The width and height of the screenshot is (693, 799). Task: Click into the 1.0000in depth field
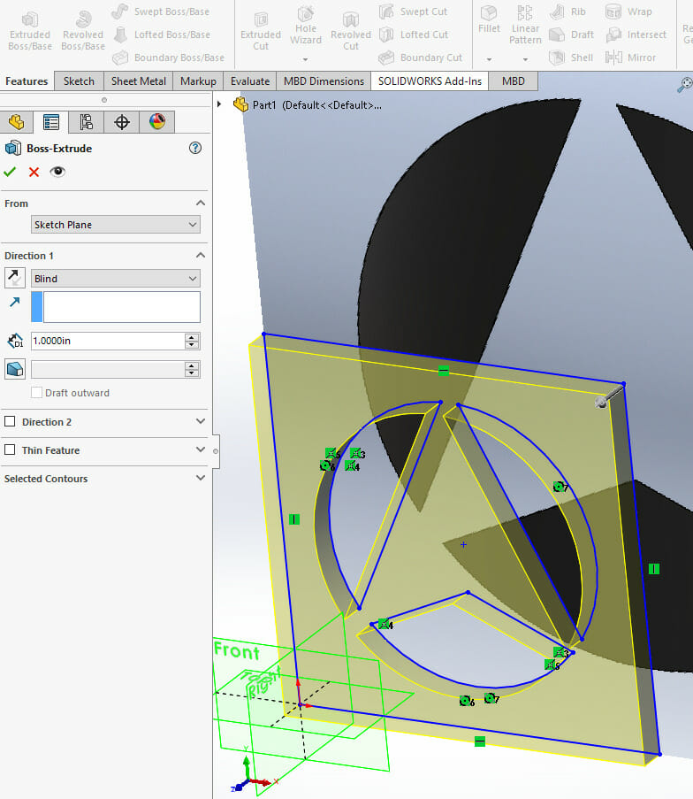pyautogui.click(x=106, y=341)
